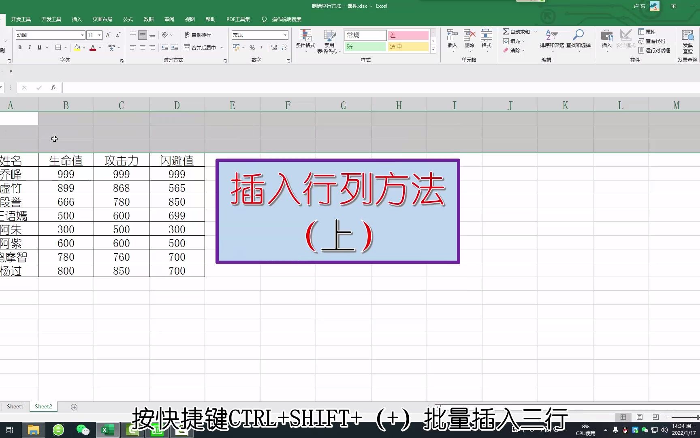Expand the Fill Color dropdown arrow

84,47
